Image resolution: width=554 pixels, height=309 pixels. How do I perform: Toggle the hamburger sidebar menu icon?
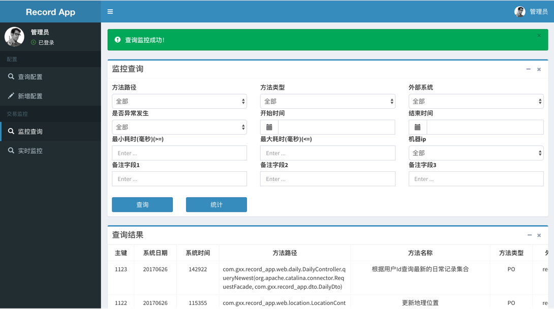pos(110,12)
